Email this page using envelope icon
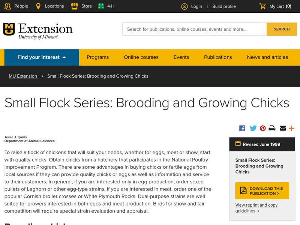Viewport: 300px width, 225px height. (x=283, y=128)
